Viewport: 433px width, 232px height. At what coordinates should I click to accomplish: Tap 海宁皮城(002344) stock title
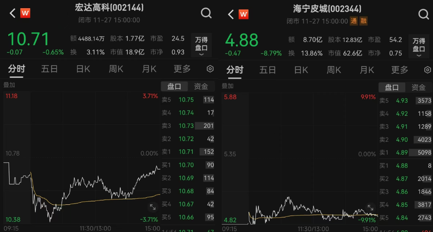click(x=327, y=9)
